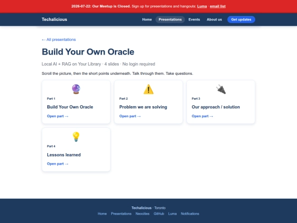Click the Part 2 label

pyautogui.click(x=124, y=99)
